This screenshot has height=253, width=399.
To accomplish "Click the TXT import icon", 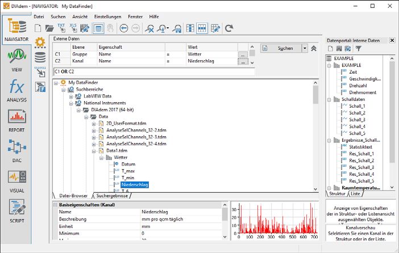I will coord(61,28).
